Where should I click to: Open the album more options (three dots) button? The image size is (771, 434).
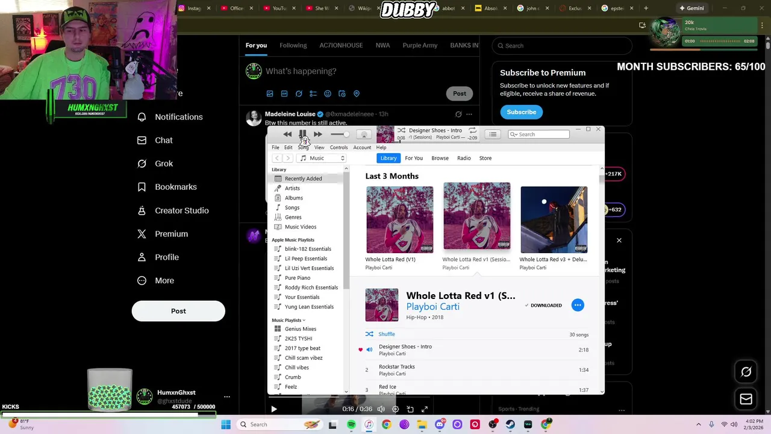click(578, 305)
